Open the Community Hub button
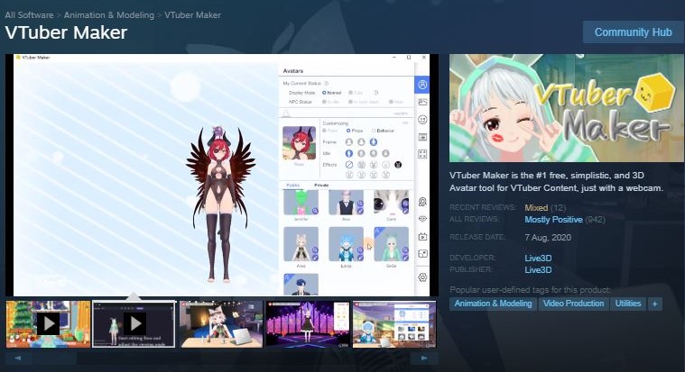This screenshot has height=372, width=685. tap(633, 32)
